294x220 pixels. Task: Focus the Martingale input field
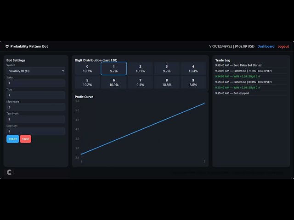36,107
